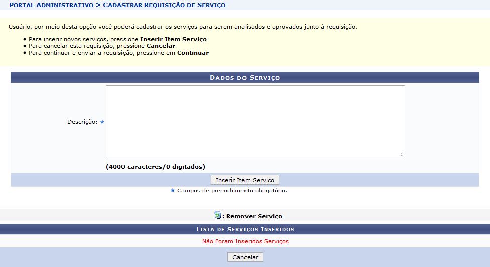Click the Descrição field label
This screenshot has height=267, width=490.
pyautogui.click(x=82, y=122)
